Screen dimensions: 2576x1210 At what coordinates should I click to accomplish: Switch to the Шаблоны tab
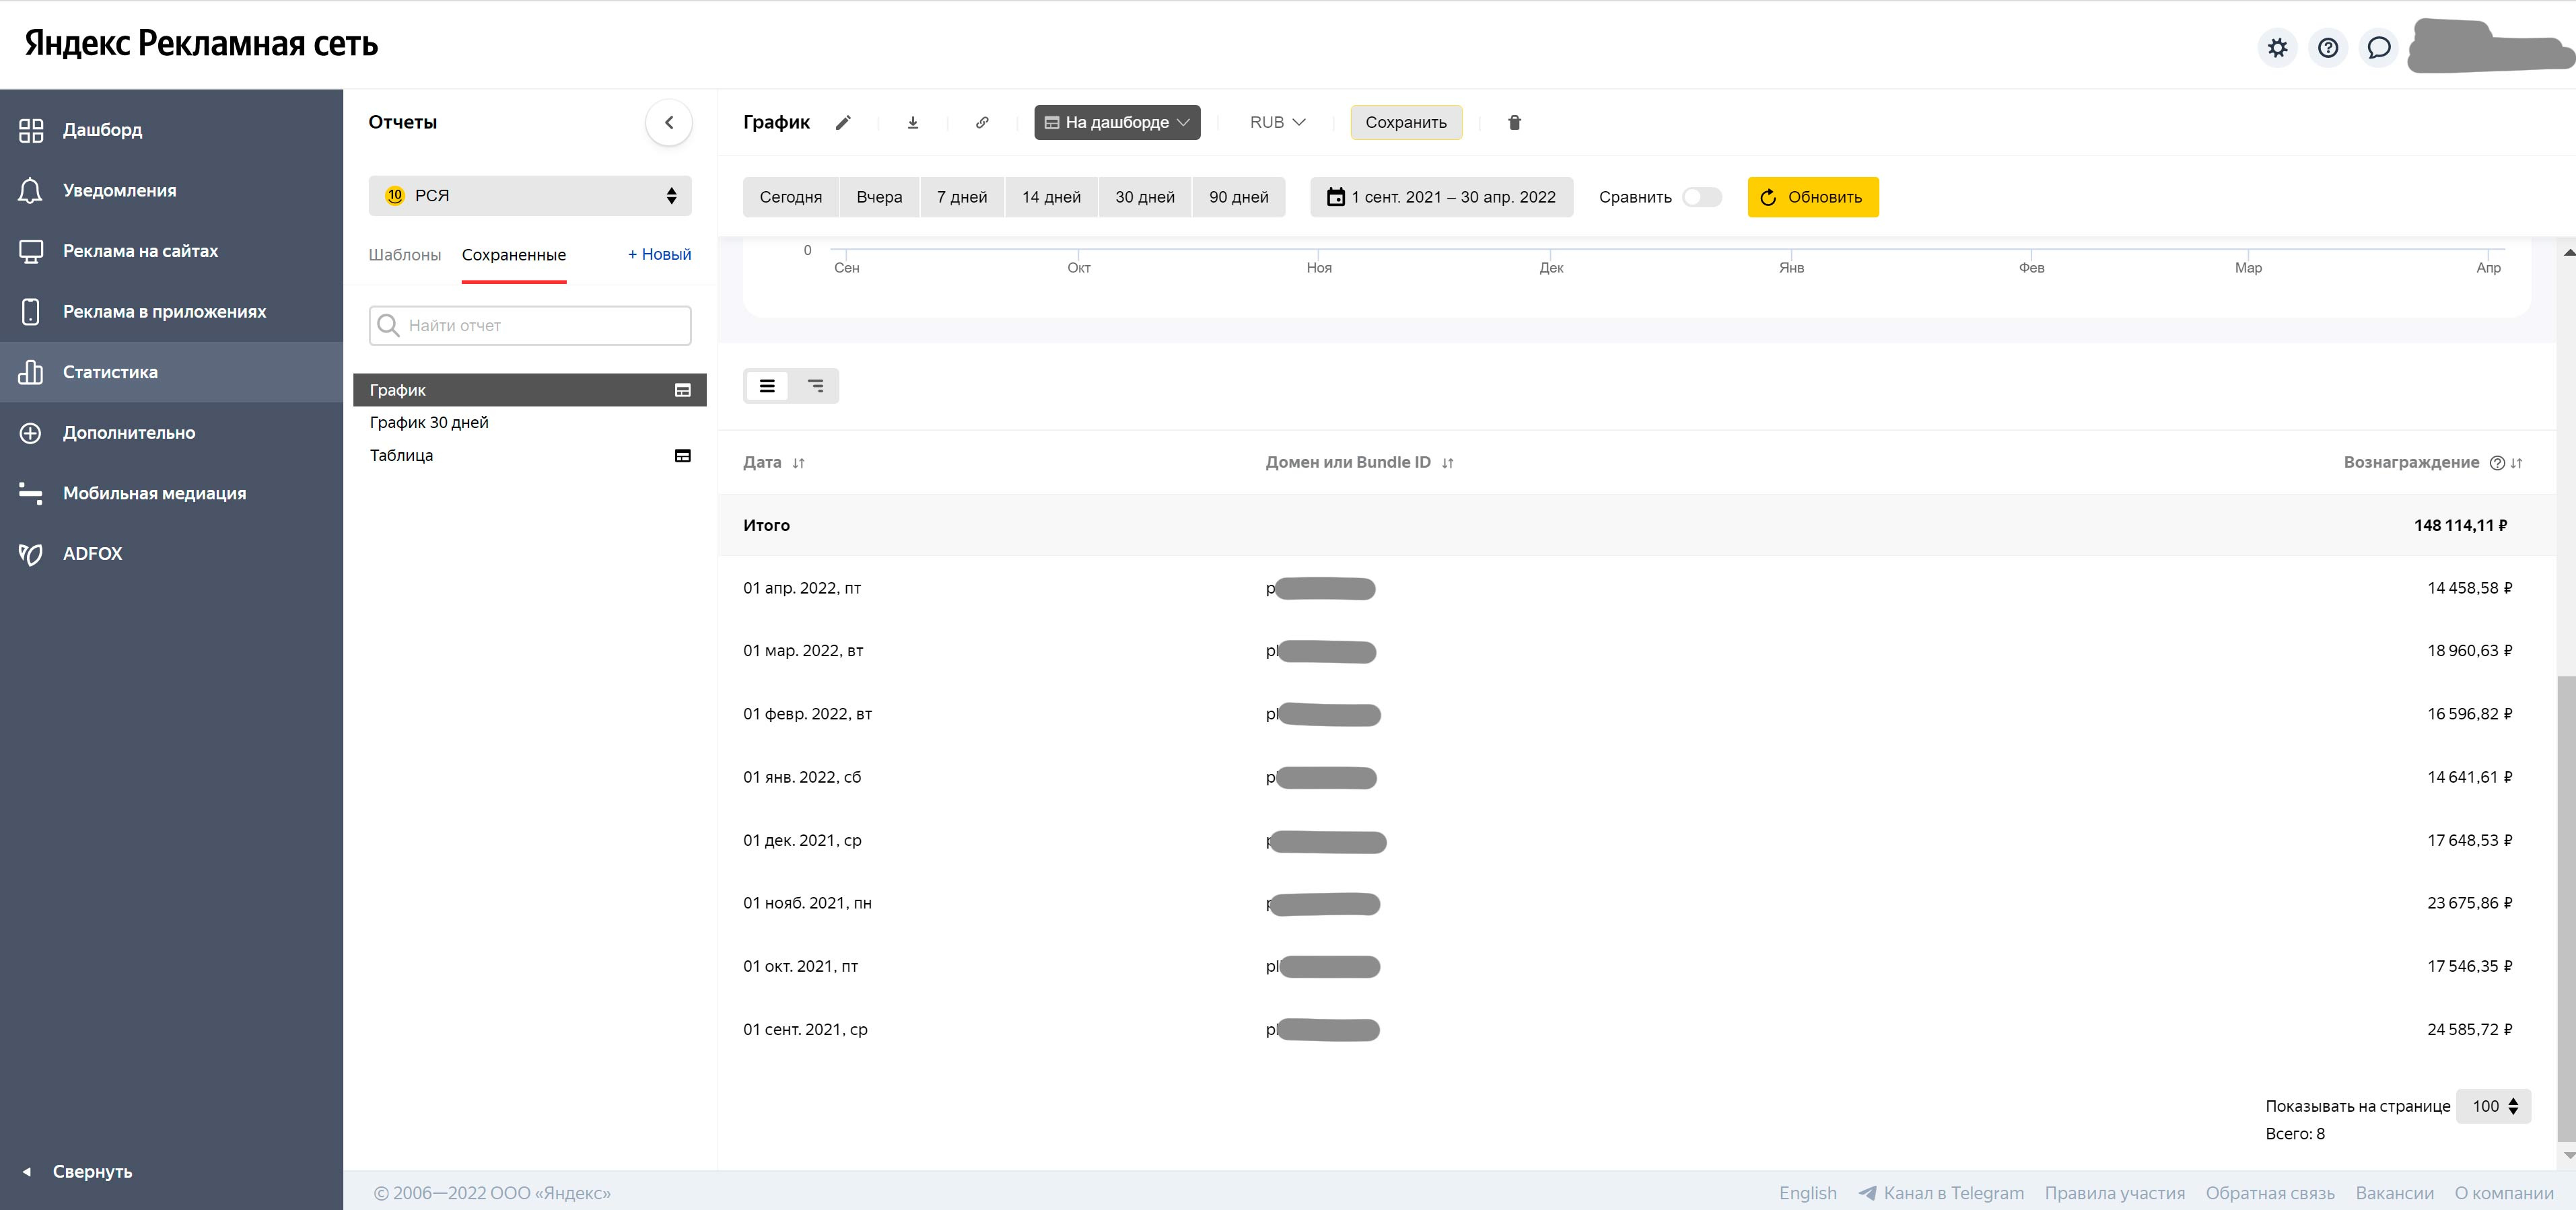pyautogui.click(x=404, y=255)
